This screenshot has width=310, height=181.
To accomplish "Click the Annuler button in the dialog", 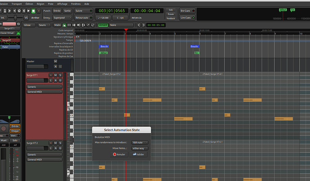I will tap(120, 154).
